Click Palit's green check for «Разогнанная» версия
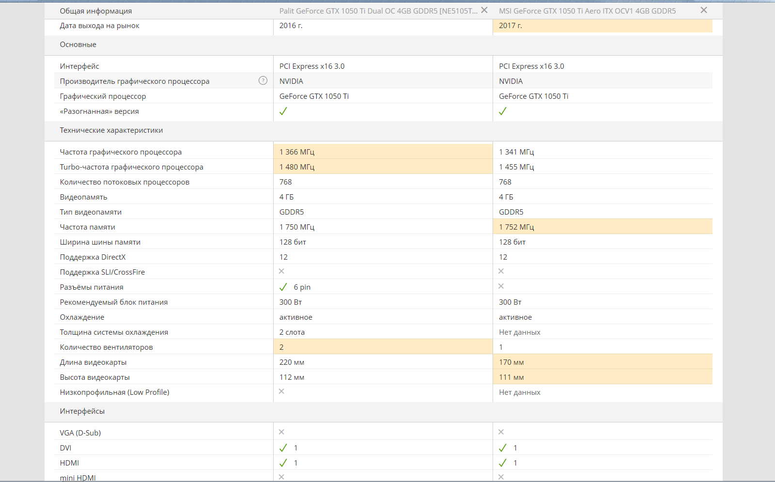Image resolution: width=775 pixels, height=482 pixels. [x=283, y=111]
